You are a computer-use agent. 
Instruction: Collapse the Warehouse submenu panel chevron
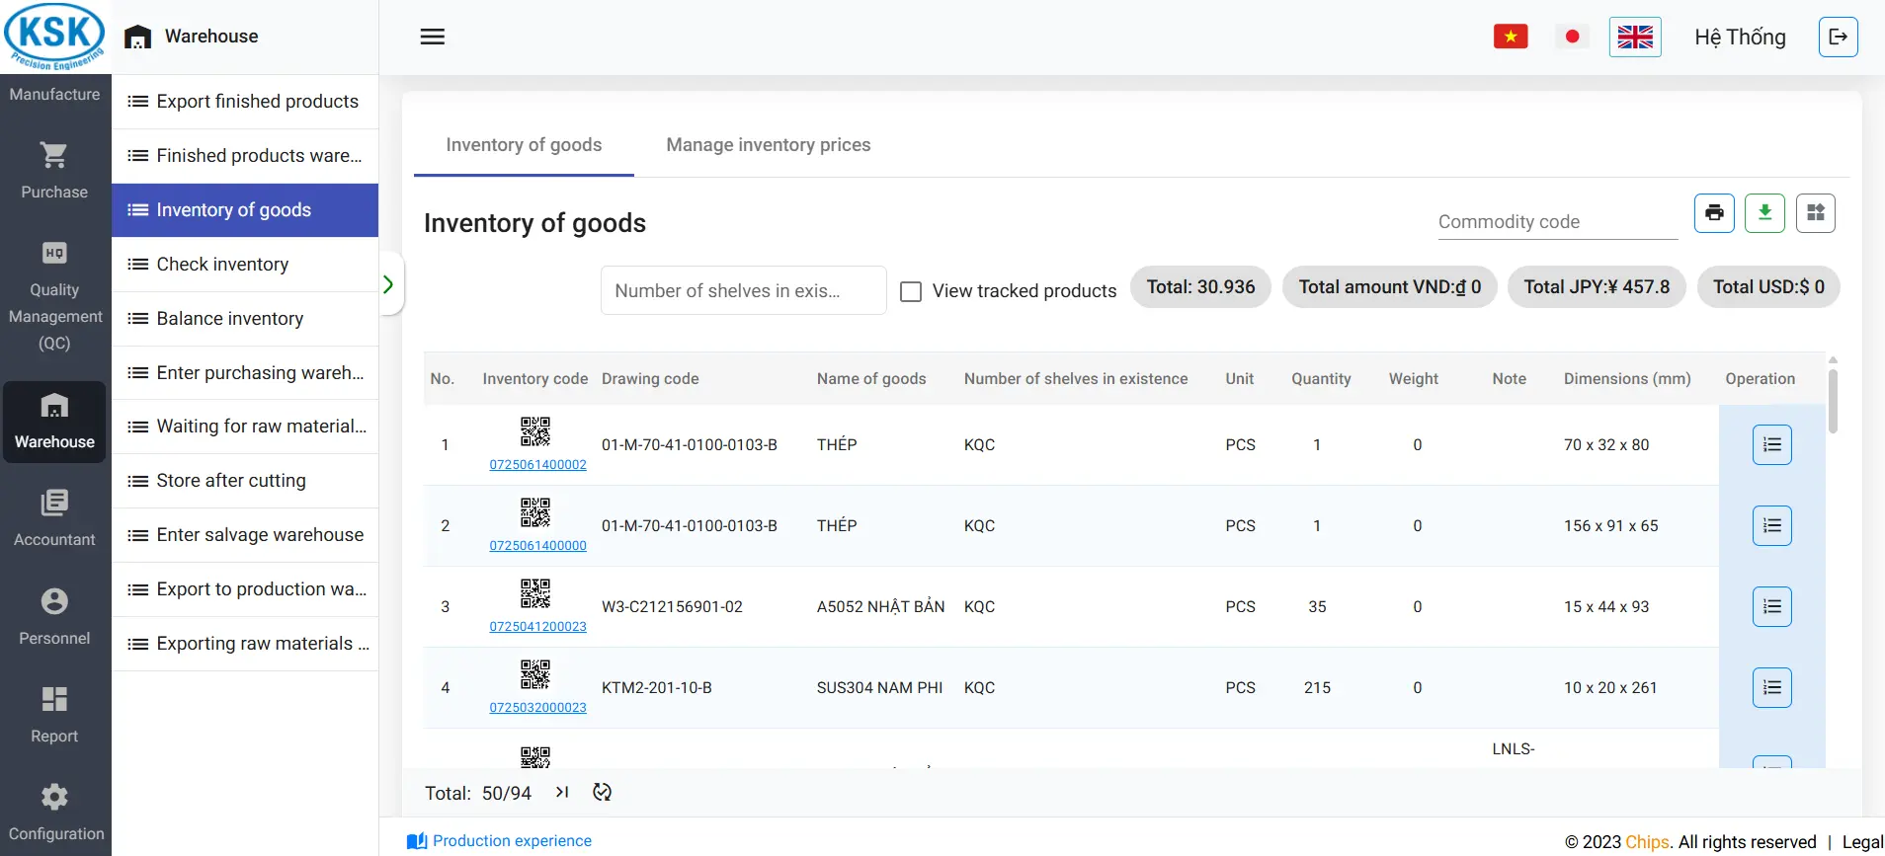click(389, 284)
